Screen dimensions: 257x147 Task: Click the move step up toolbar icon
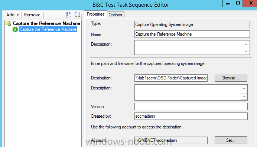[68, 15]
